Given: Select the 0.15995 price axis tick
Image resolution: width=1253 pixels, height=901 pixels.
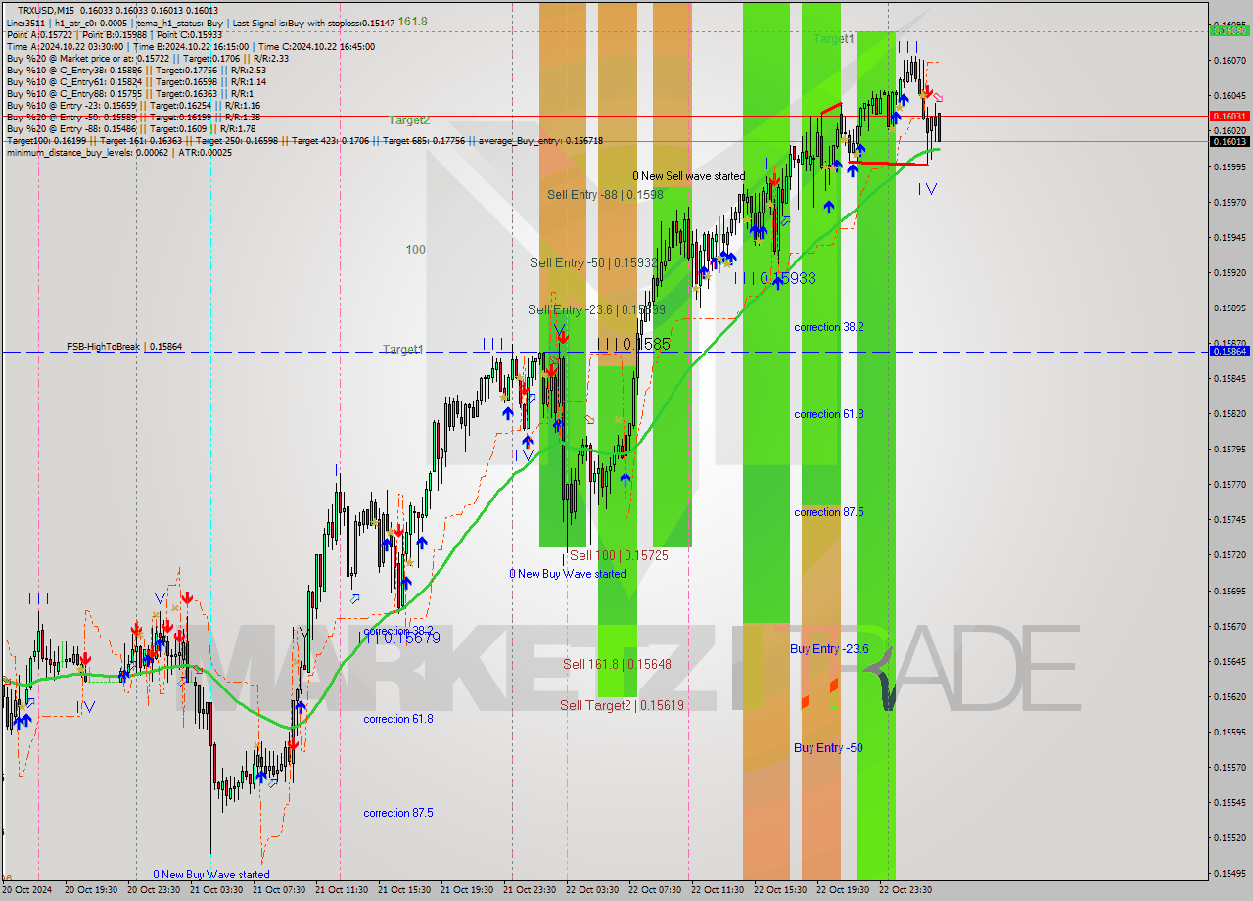Looking at the screenshot, I should point(1230,166).
